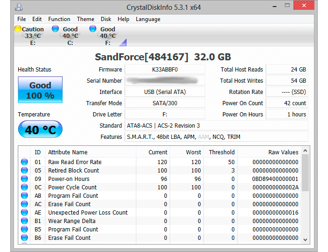
Task: Open the File menu
Action: (x=22, y=19)
